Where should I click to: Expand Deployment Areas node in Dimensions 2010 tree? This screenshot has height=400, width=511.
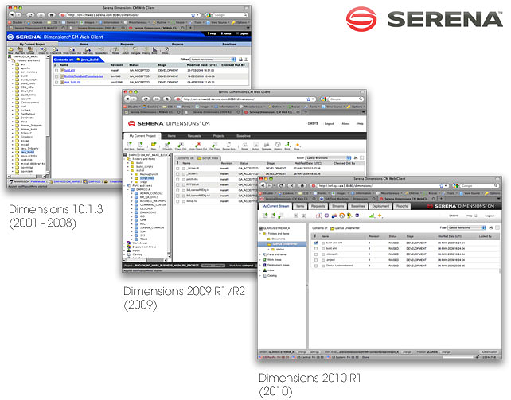(x=260, y=265)
